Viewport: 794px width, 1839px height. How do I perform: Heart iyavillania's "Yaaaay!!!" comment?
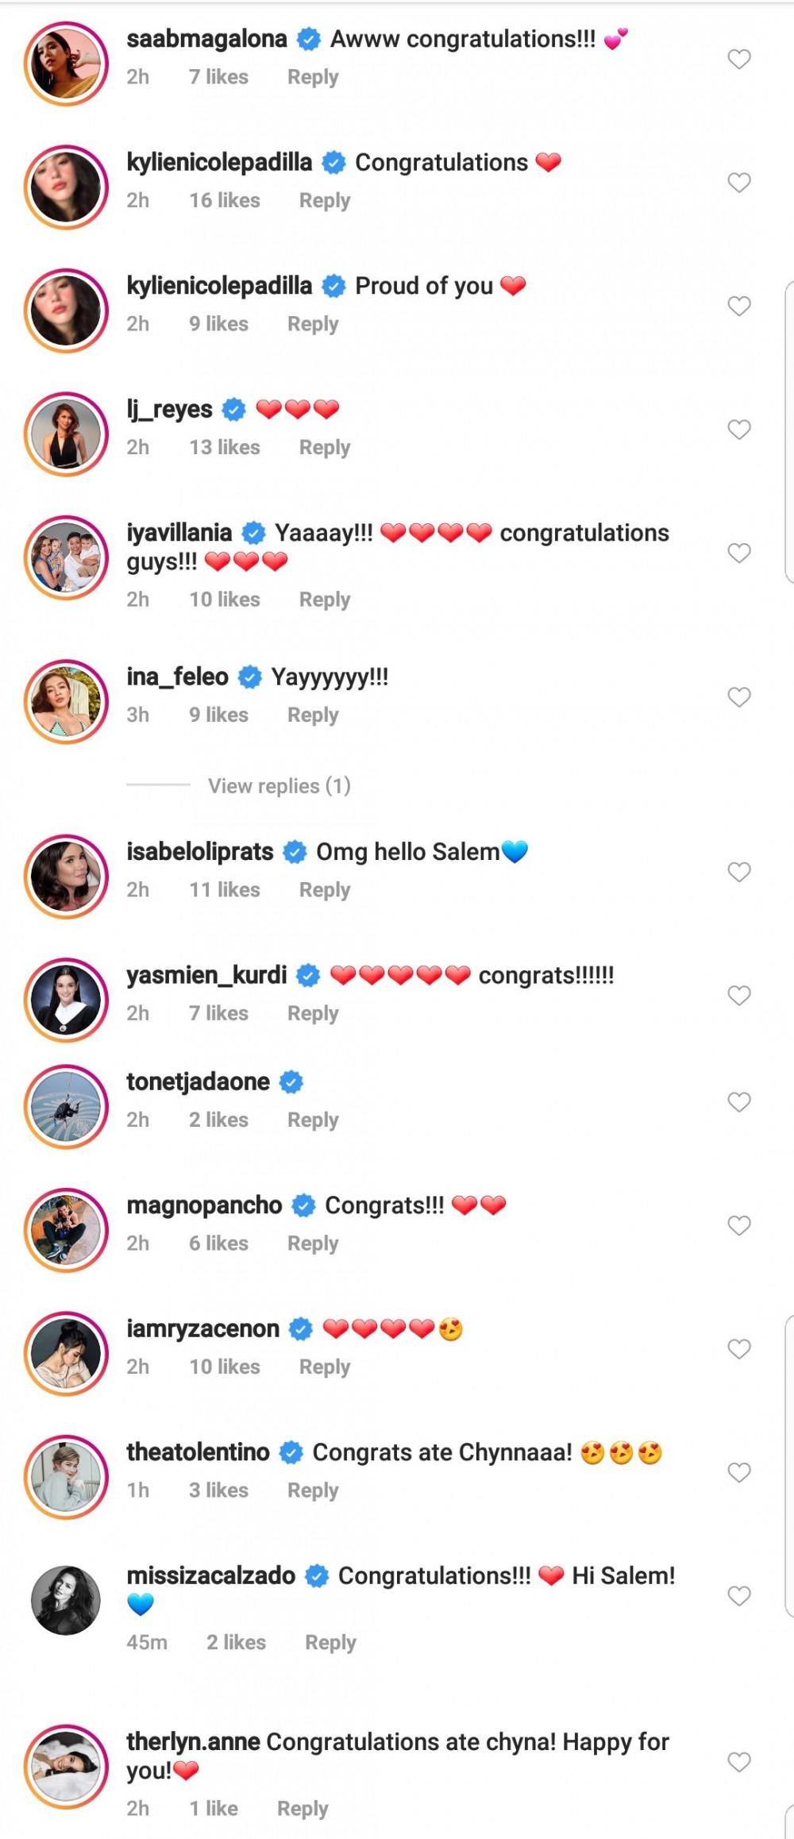pyautogui.click(x=739, y=553)
